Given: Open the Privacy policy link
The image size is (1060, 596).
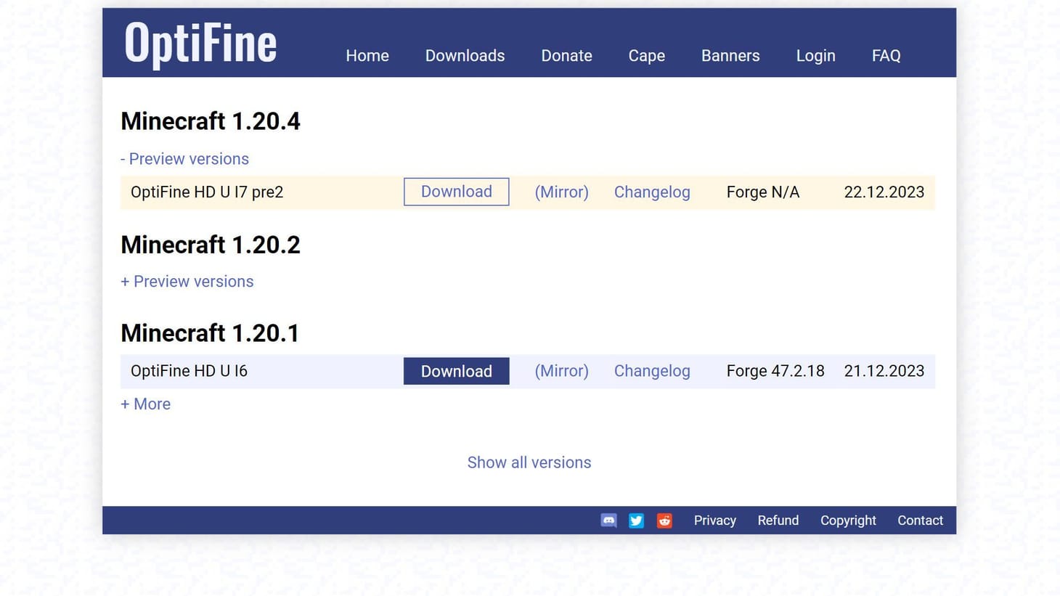Looking at the screenshot, I should click(x=714, y=521).
